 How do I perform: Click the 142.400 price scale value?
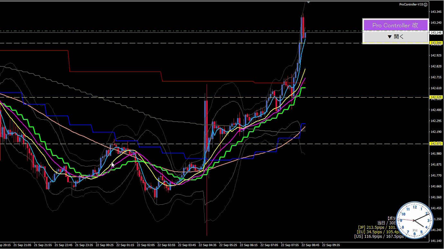[x=436, y=110]
